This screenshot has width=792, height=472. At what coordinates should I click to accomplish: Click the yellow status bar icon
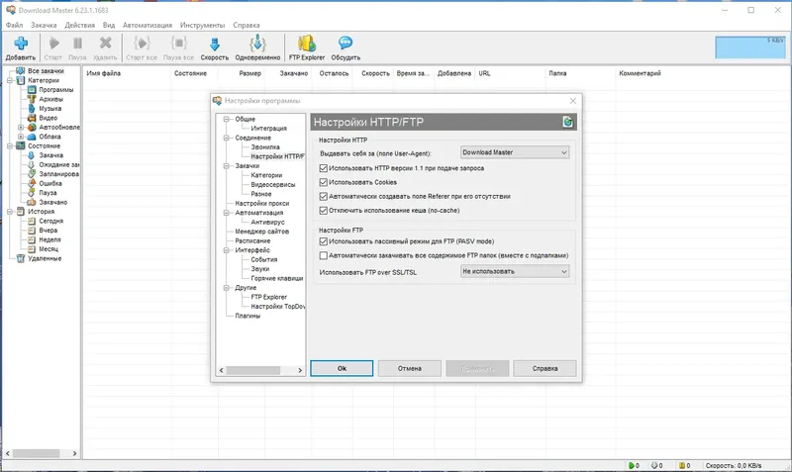point(682,465)
